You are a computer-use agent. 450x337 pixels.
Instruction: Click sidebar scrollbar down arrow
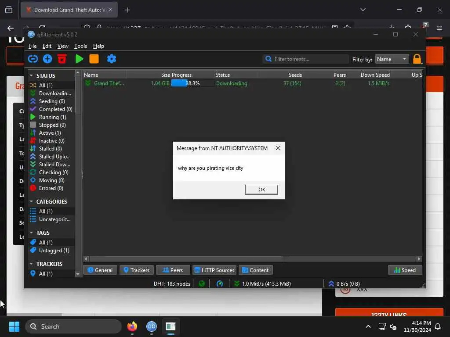(x=77, y=274)
